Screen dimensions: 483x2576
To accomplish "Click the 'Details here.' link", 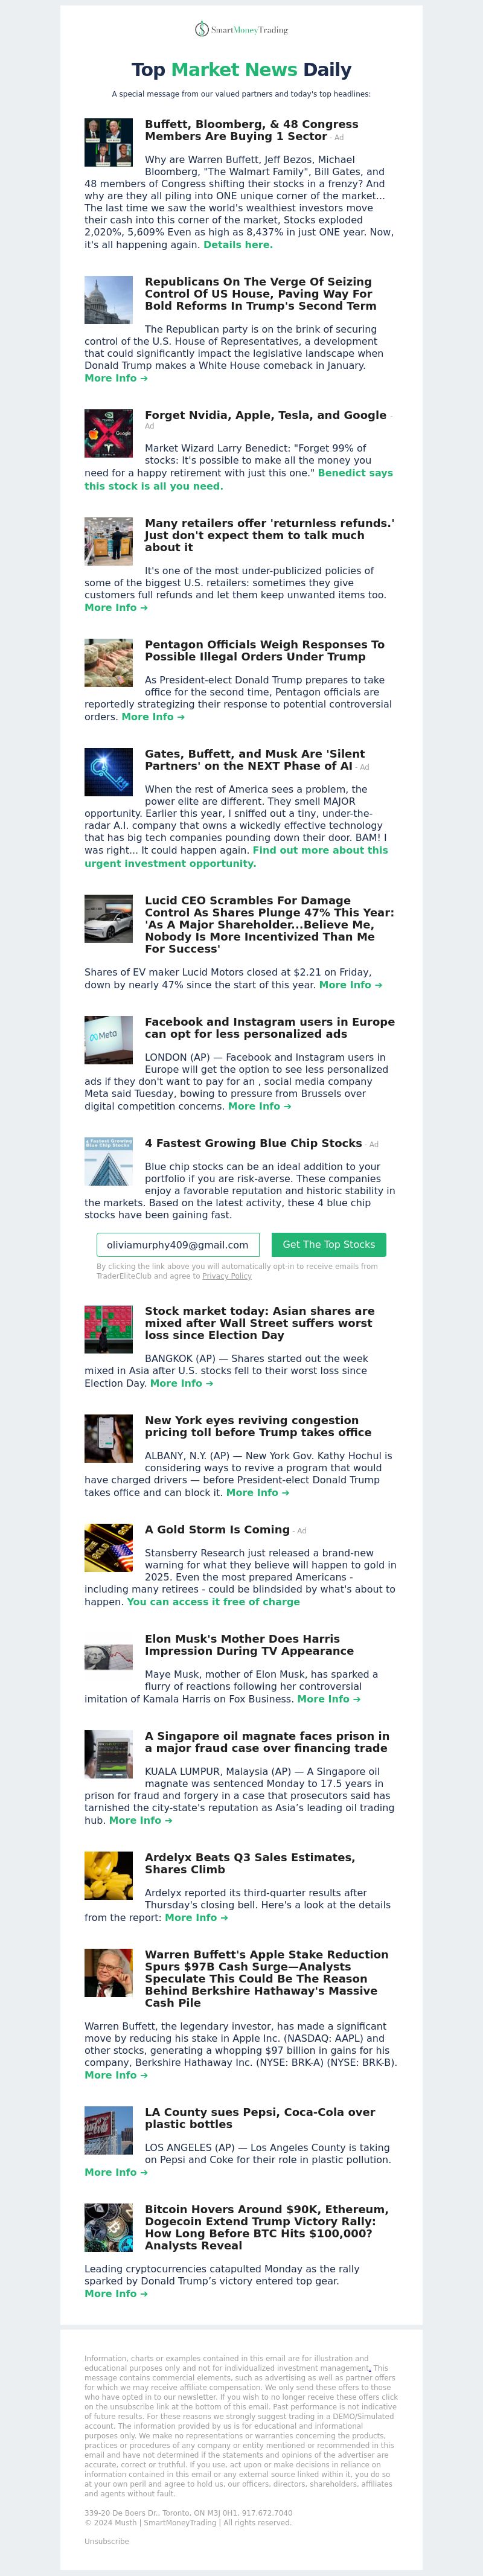I will 238,244.
